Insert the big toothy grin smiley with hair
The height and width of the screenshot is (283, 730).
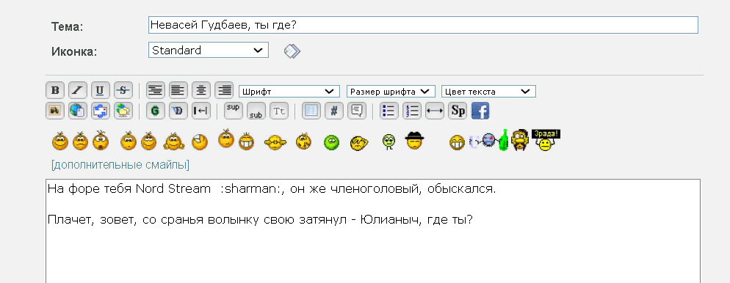click(x=246, y=141)
